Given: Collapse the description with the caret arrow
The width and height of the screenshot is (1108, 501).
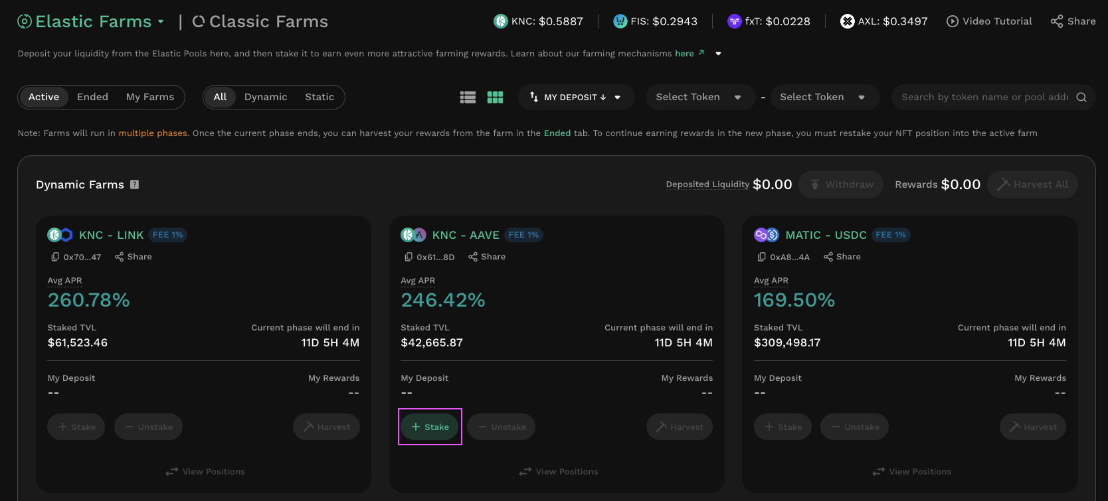Looking at the screenshot, I should click(718, 54).
